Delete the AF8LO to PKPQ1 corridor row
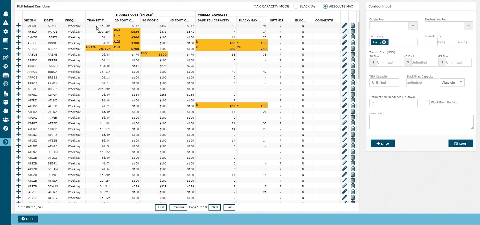 (x=353, y=31)
